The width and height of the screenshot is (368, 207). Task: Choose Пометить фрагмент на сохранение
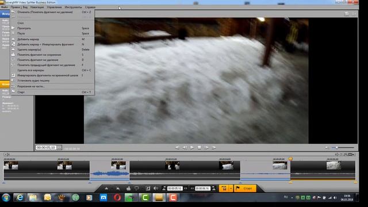coord(52,55)
